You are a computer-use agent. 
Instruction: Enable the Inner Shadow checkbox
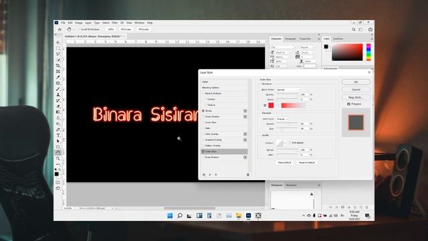tap(203, 116)
